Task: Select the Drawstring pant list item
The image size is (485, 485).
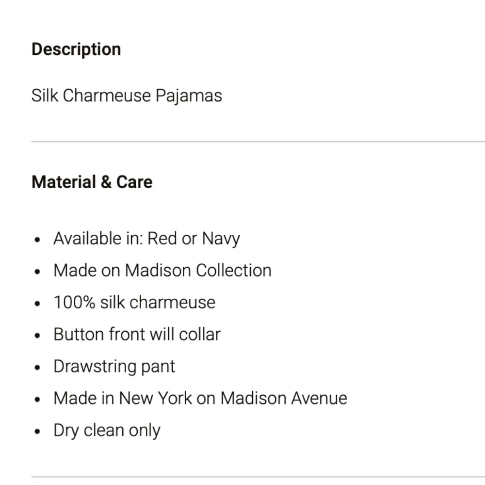Action: pyautogui.click(x=114, y=367)
